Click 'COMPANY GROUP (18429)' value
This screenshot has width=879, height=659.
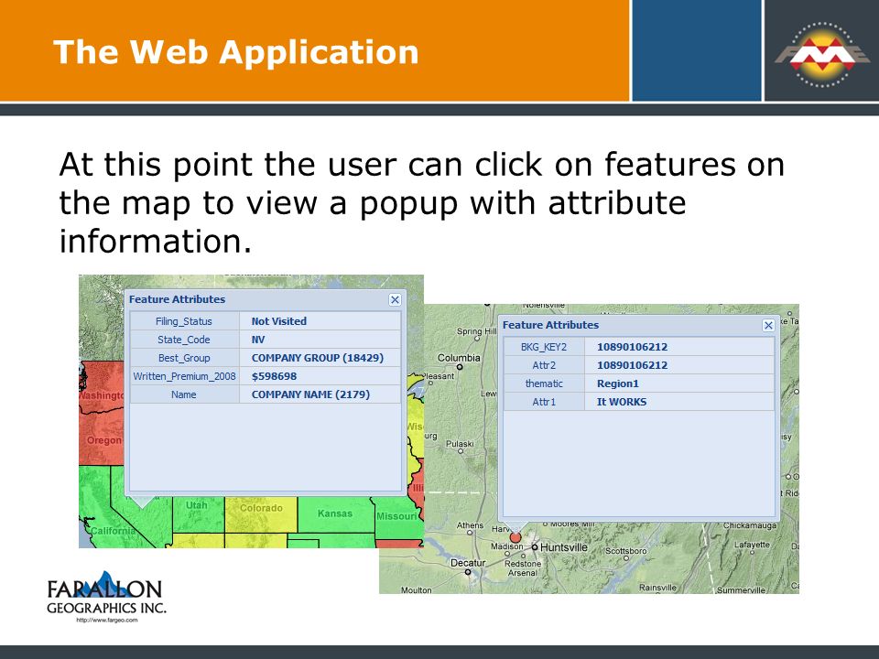318,358
